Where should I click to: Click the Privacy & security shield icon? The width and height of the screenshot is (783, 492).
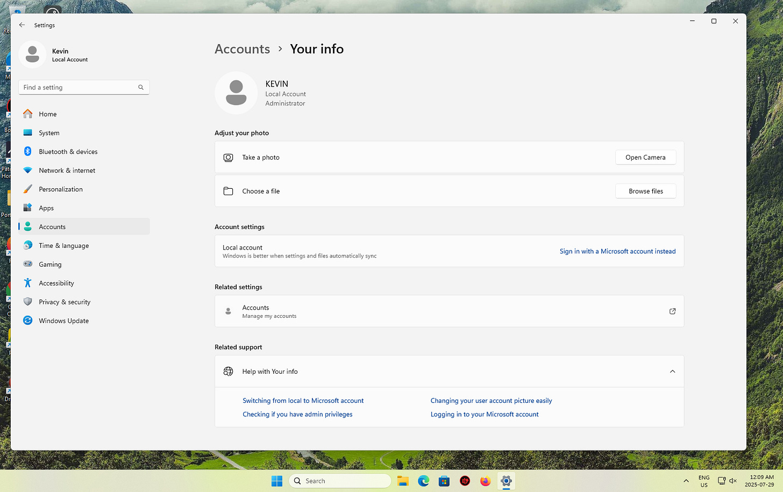(28, 302)
